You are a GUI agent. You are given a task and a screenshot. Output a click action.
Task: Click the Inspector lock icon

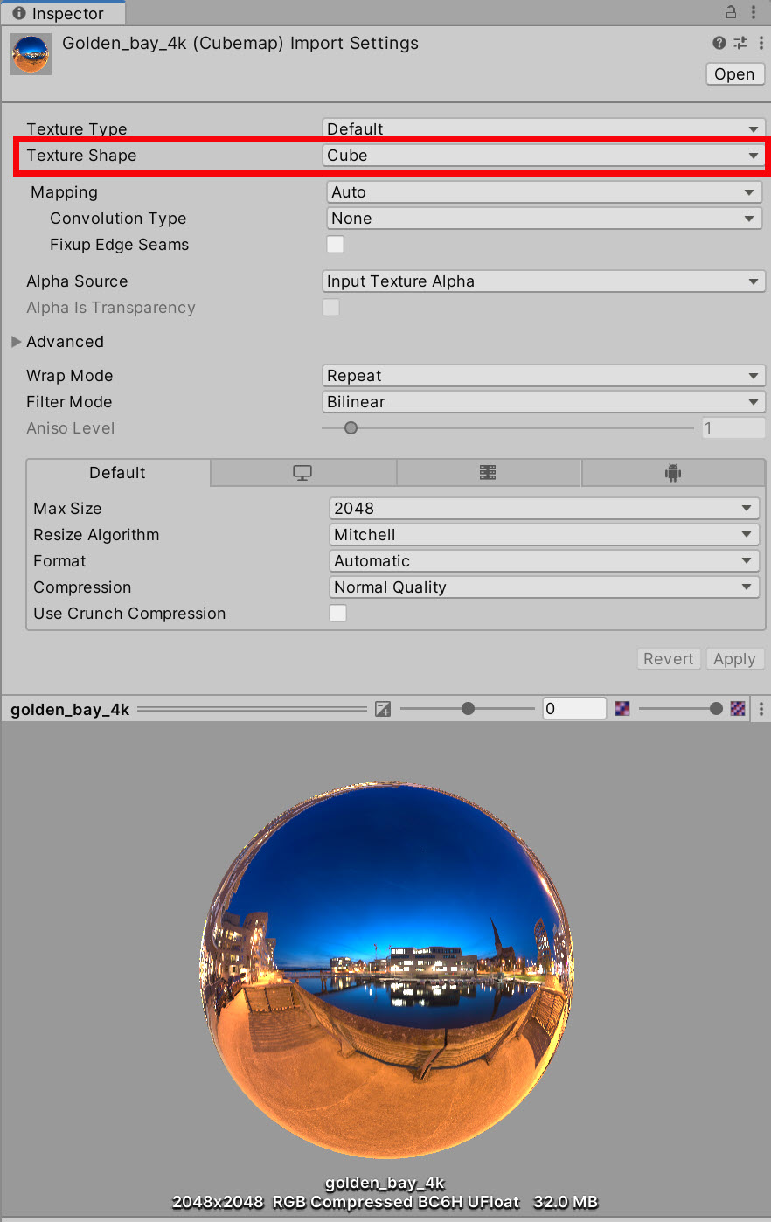click(731, 12)
